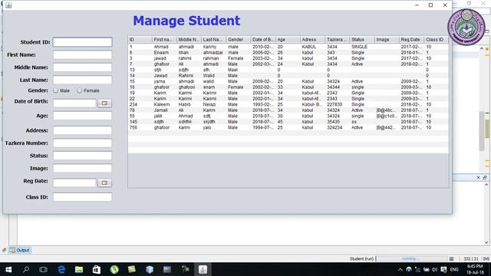The image size is (491, 276).
Task: Focus the Status text field
Action: point(82,156)
